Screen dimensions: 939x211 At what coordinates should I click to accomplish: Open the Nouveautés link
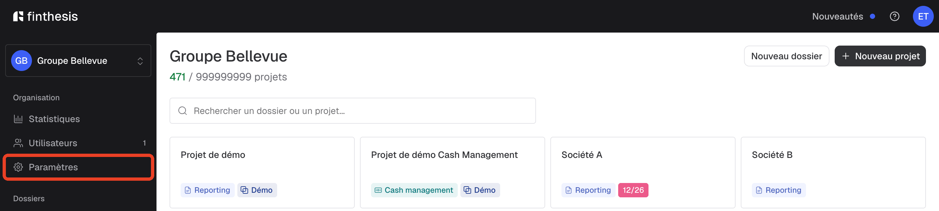tap(837, 16)
